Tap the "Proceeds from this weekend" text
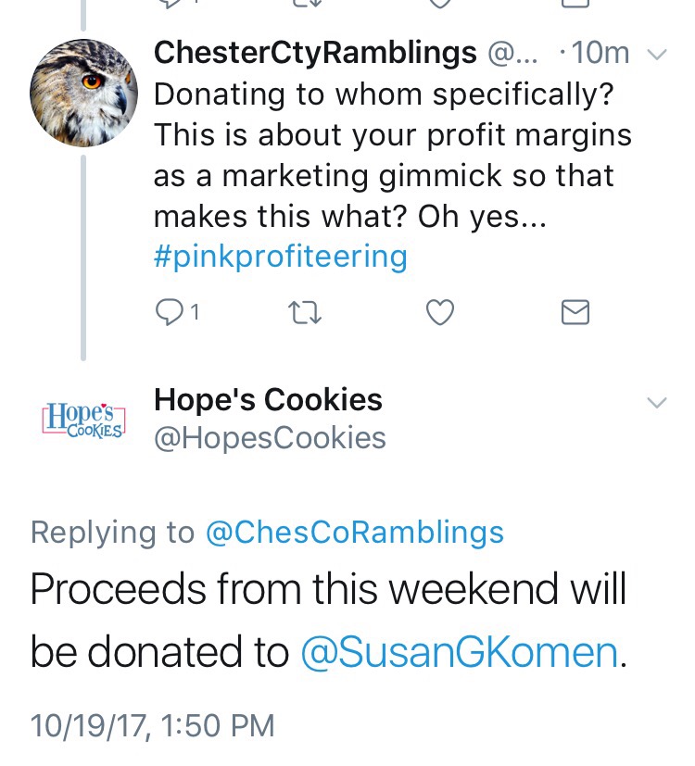 (x=328, y=588)
